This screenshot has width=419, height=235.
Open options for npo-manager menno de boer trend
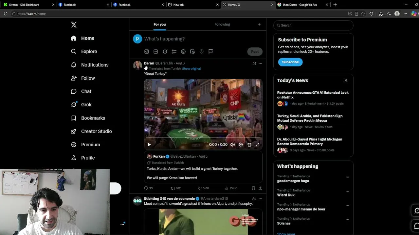pos(347,206)
